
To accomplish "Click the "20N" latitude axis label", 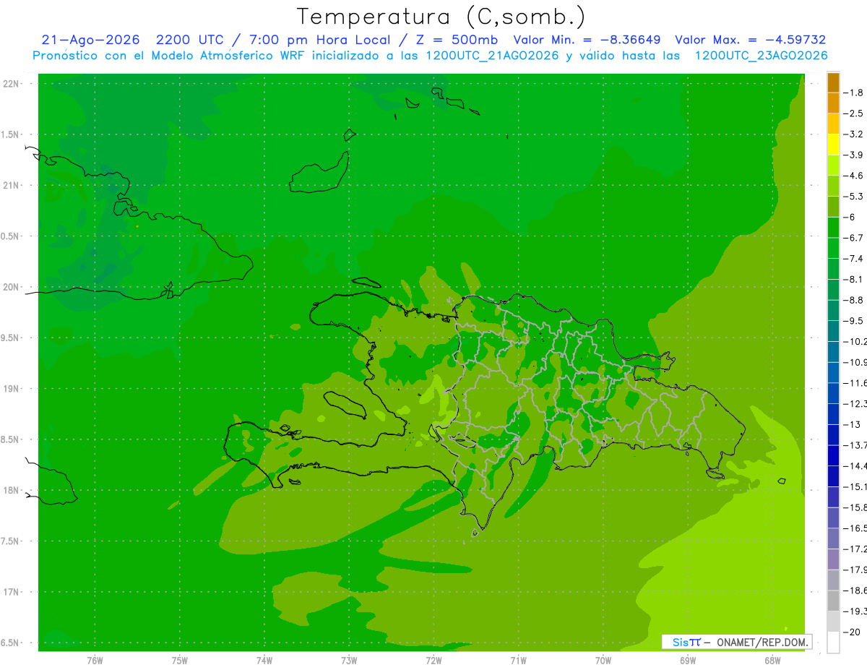I will [11, 287].
